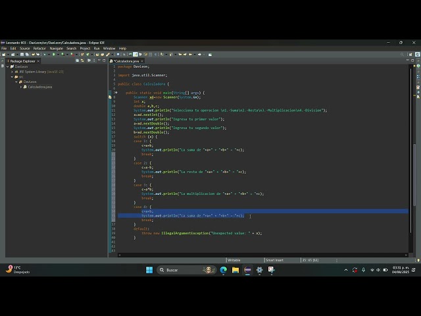Open dropdown next to New Java Class icon
This screenshot has width=421, height=316.
(92, 55)
